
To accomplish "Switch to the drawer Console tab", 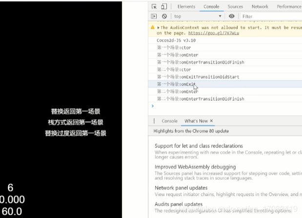I will point(169,121).
